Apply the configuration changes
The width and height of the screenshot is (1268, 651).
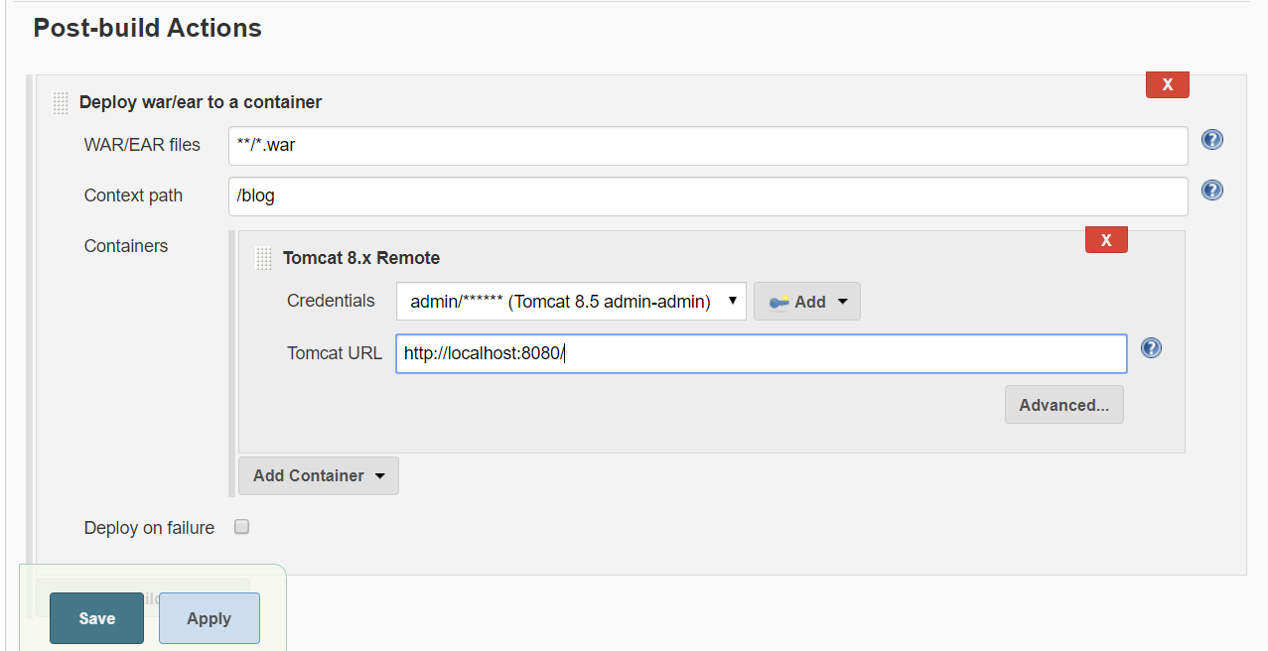point(209,618)
